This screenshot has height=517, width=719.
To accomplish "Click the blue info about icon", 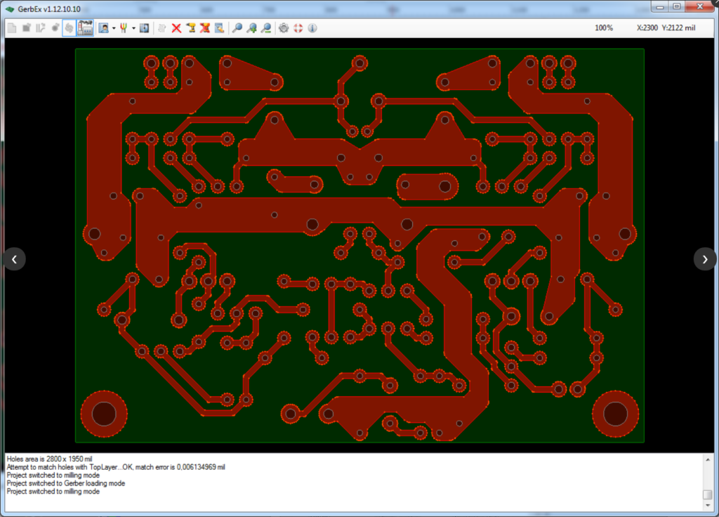I will 312,28.
